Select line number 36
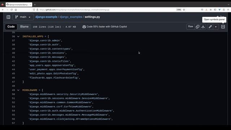The image size is (231, 130). [x=13, y=36]
